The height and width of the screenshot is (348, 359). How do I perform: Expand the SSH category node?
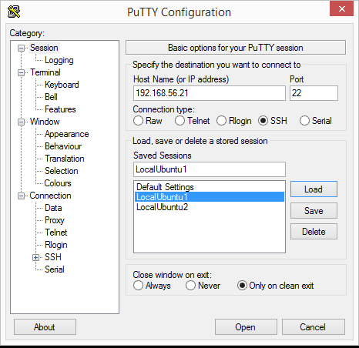pos(35,257)
